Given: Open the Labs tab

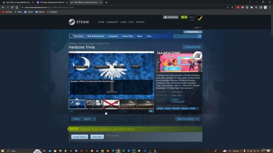Looking at the screenshot, I should (x=149, y=36).
